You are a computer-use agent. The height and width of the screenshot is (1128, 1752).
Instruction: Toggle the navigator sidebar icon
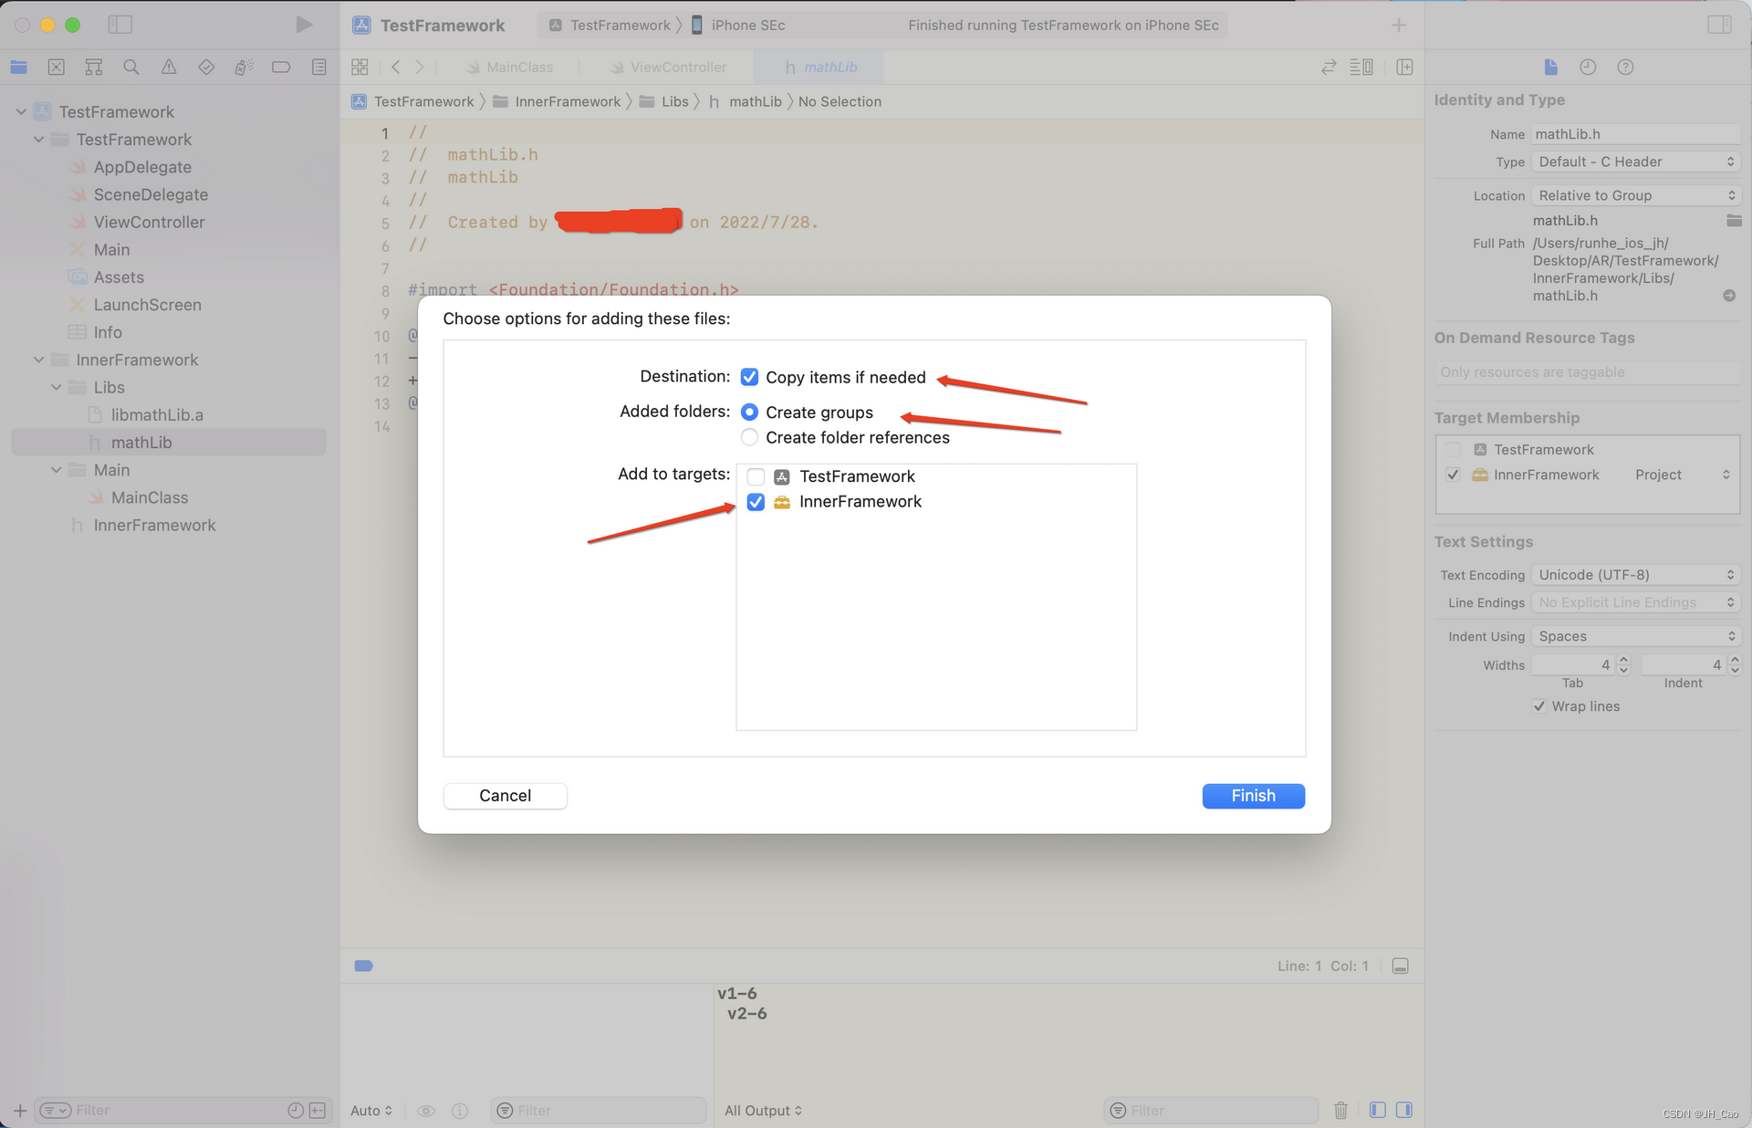[120, 25]
